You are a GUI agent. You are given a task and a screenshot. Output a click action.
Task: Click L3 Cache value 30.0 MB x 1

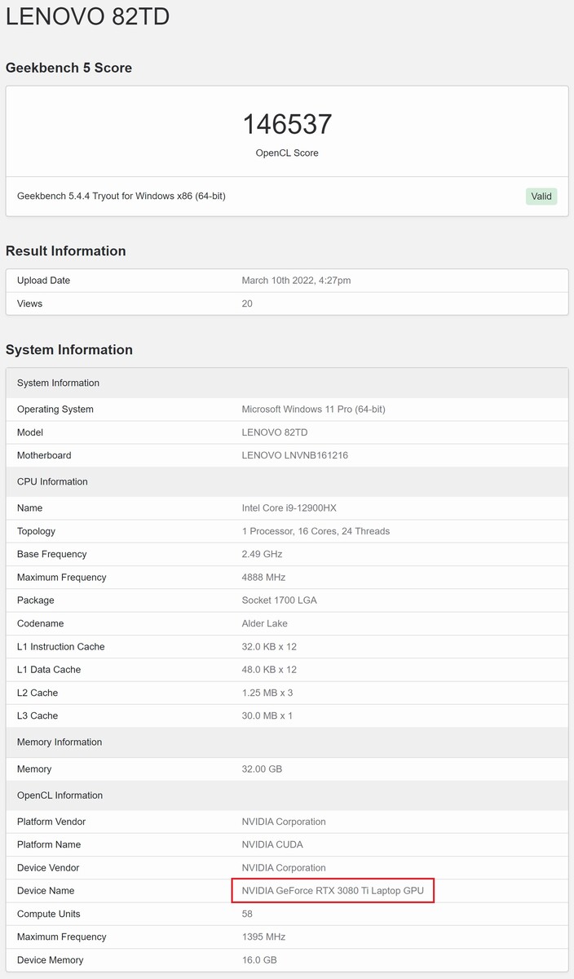[267, 716]
